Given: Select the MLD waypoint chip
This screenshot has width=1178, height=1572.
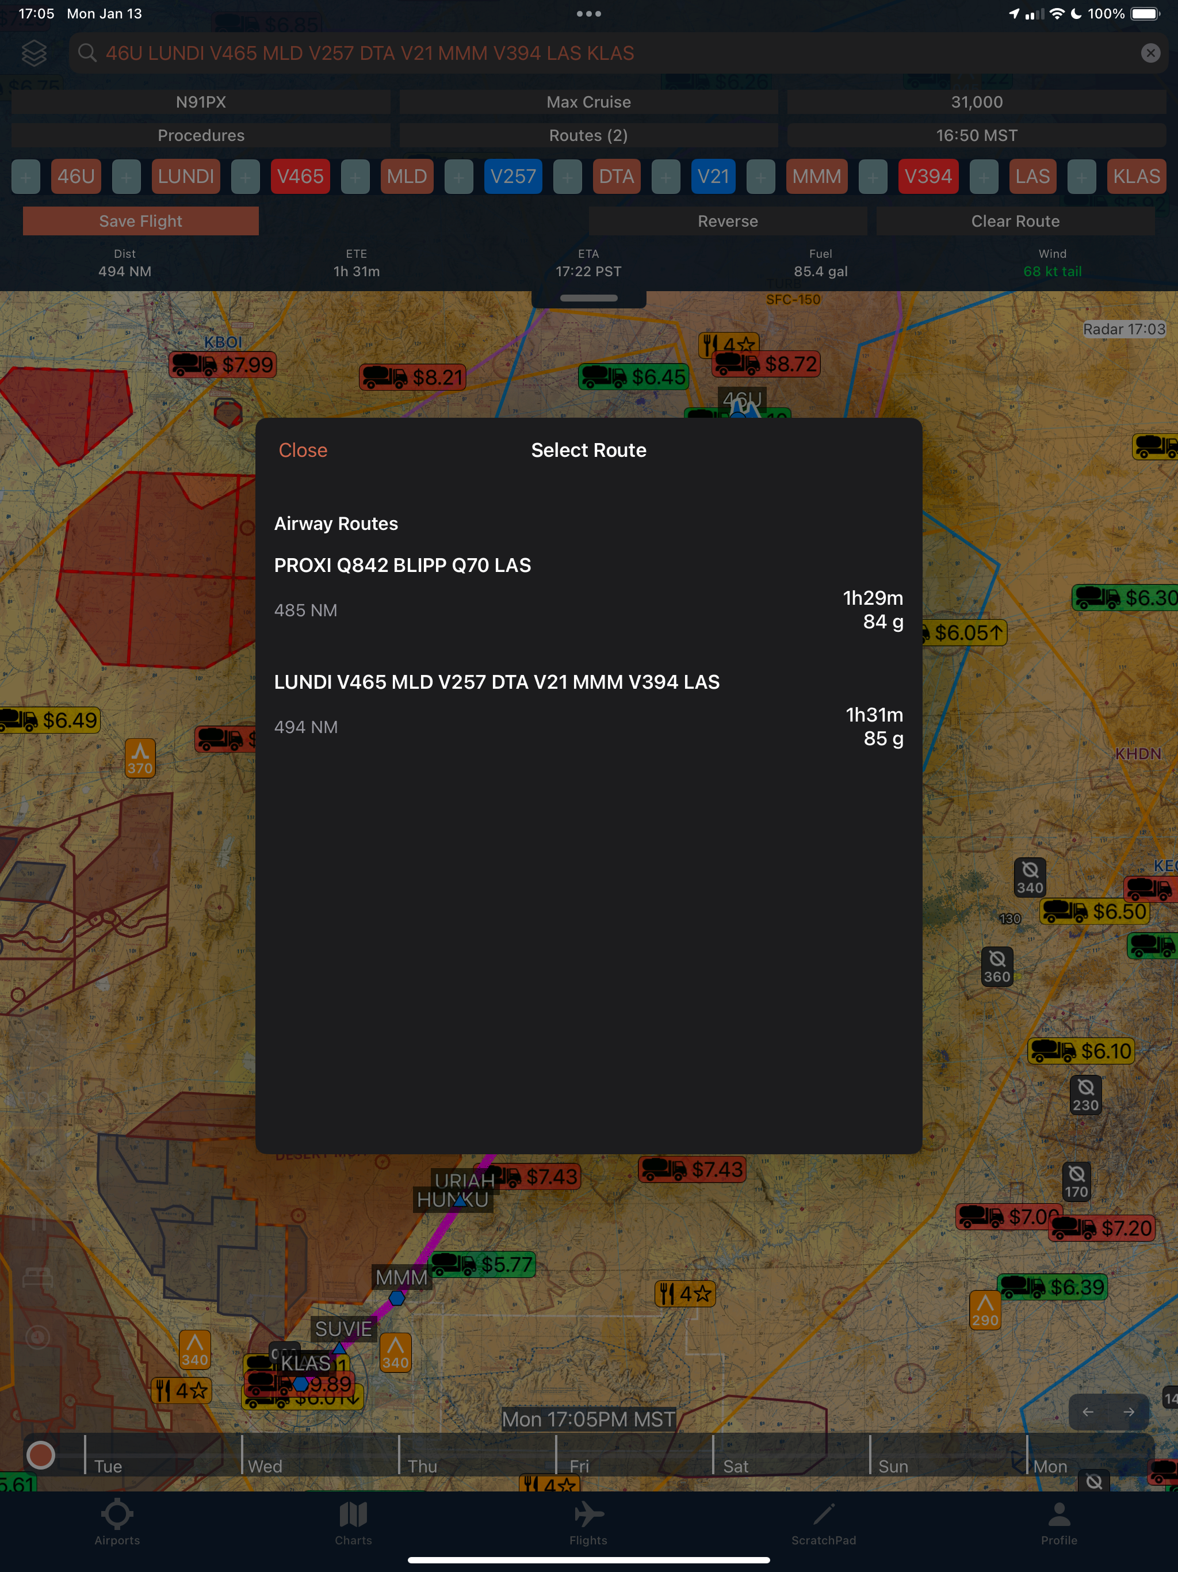Looking at the screenshot, I should pyautogui.click(x=407, y=176).
